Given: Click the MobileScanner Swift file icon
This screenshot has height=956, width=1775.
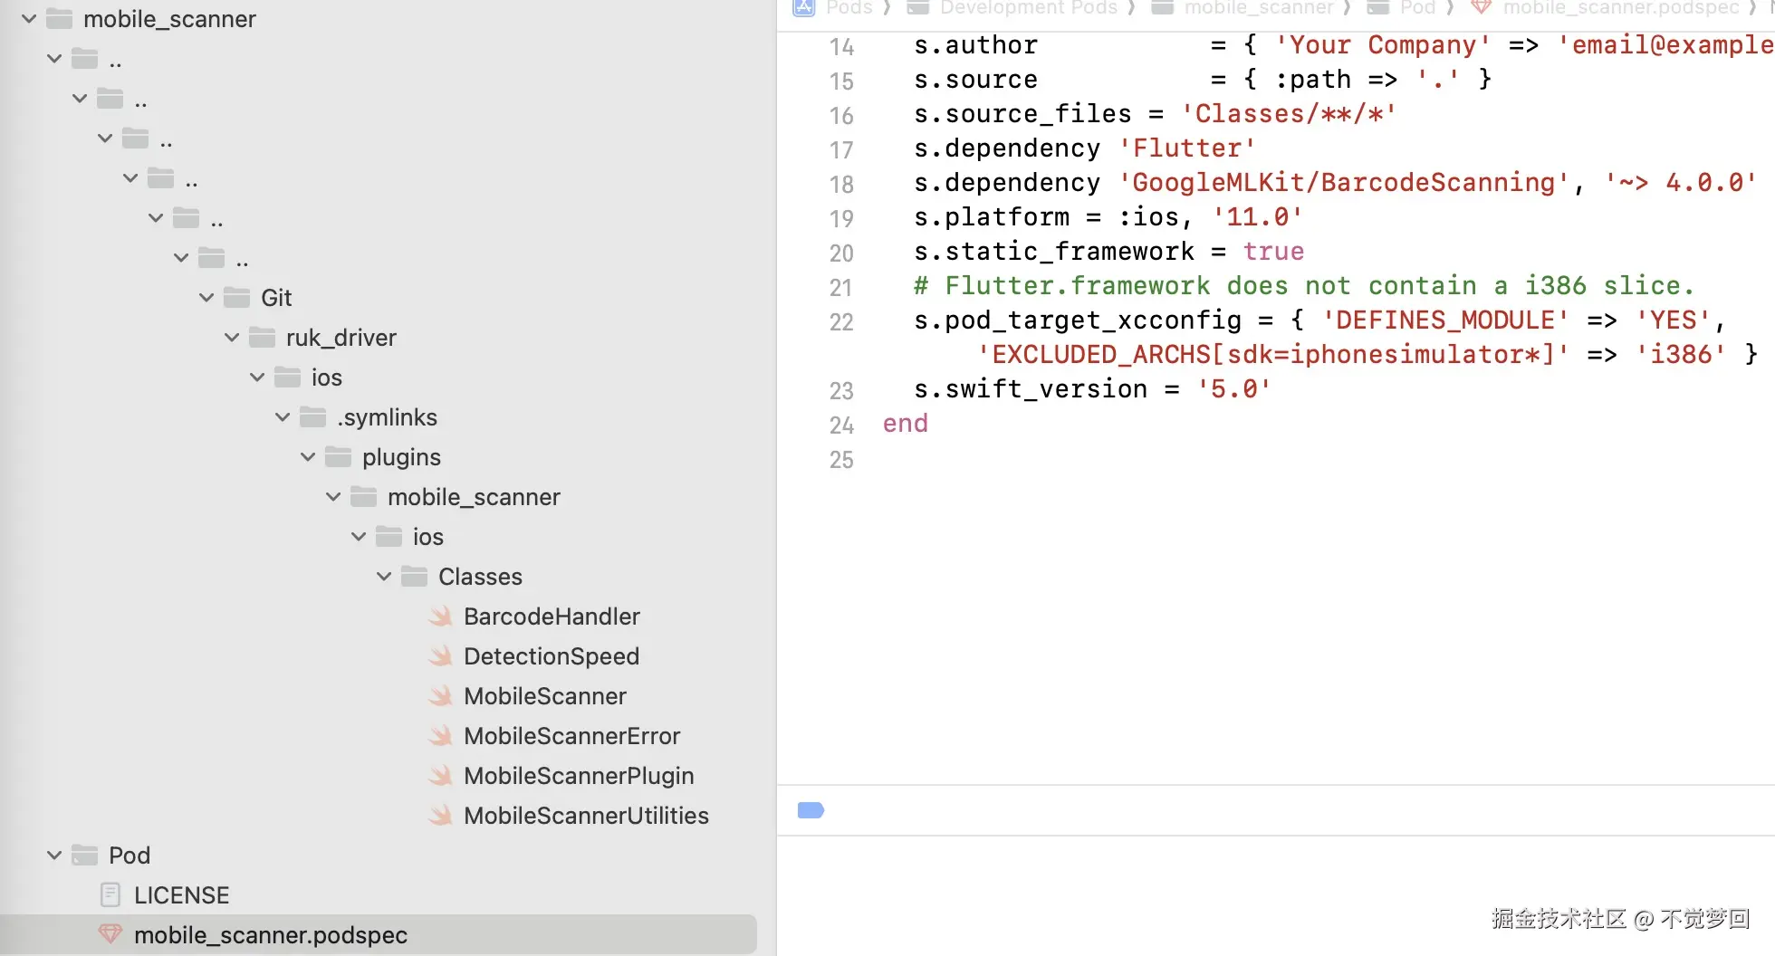Looking at the screenshot, I should [441, 696].
